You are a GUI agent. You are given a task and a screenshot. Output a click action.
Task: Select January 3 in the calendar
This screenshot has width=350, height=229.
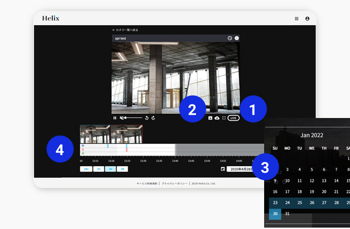pos(287,170)
